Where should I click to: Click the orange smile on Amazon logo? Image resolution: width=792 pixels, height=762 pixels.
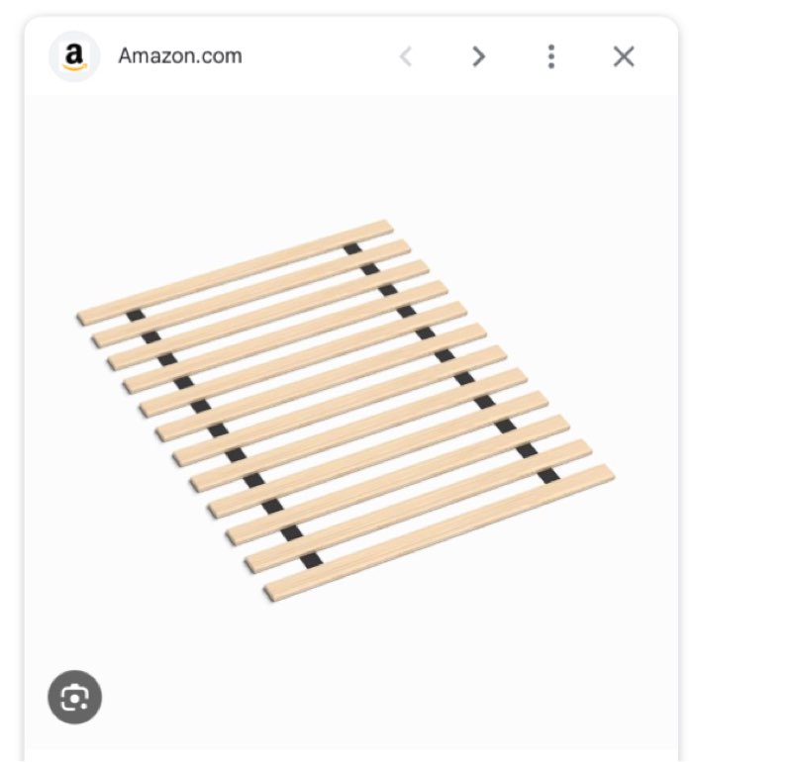pos(75,67)
